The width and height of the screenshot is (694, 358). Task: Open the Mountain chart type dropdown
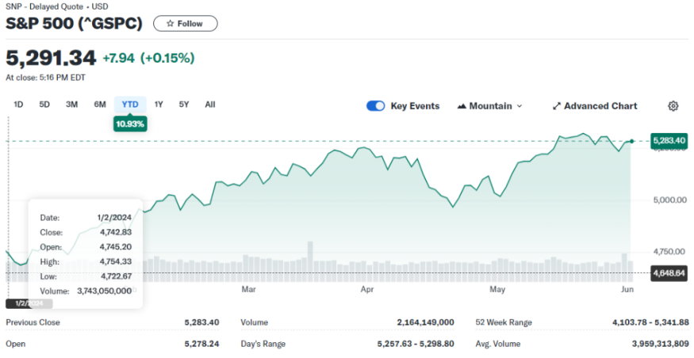pos(489,106)
